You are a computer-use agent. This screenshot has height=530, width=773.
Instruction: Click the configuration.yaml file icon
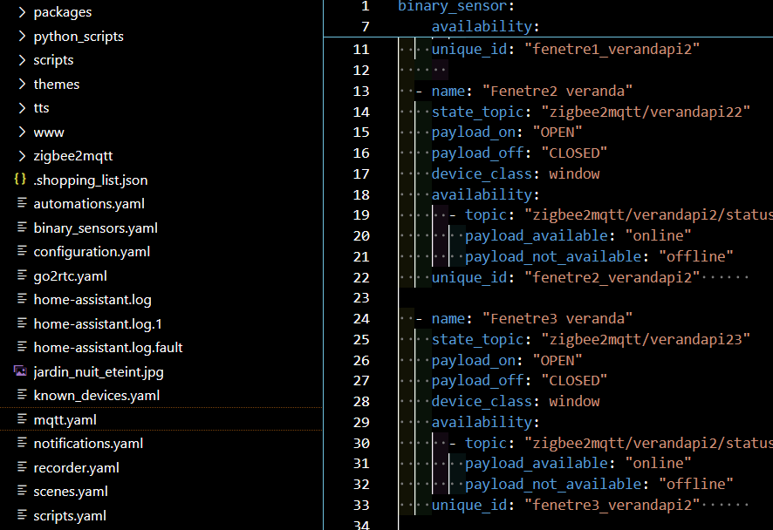click(x=22, y=252)
